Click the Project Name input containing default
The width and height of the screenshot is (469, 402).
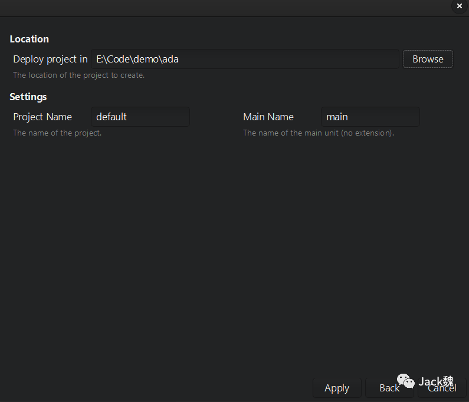140,117
